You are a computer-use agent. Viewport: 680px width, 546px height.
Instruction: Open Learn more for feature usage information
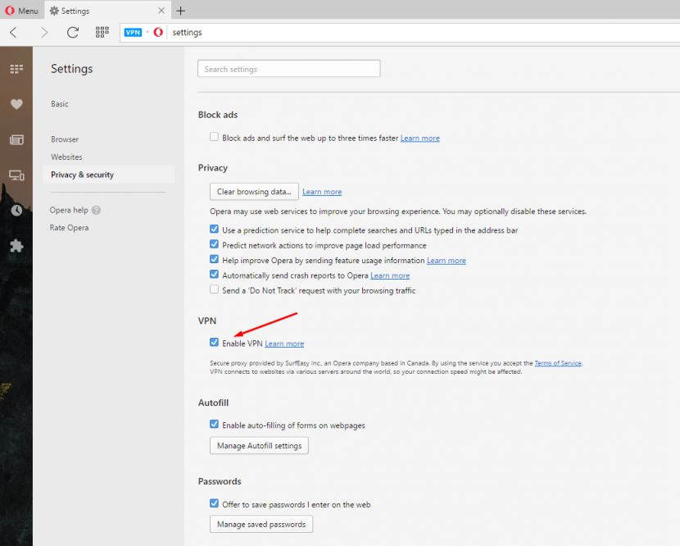[447, 261]
